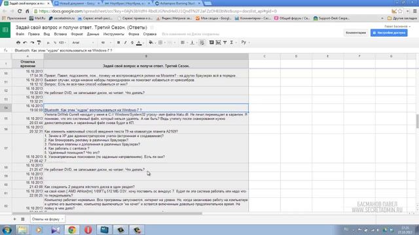This screenshot has width=419, height=235.
Task: Open the account name menu at top right
Action: coord(397,26)
